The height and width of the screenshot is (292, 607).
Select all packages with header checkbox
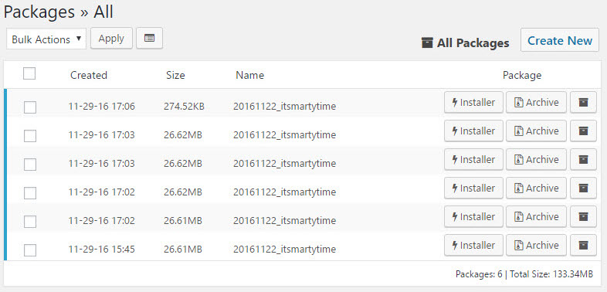[x=29, y=73]
